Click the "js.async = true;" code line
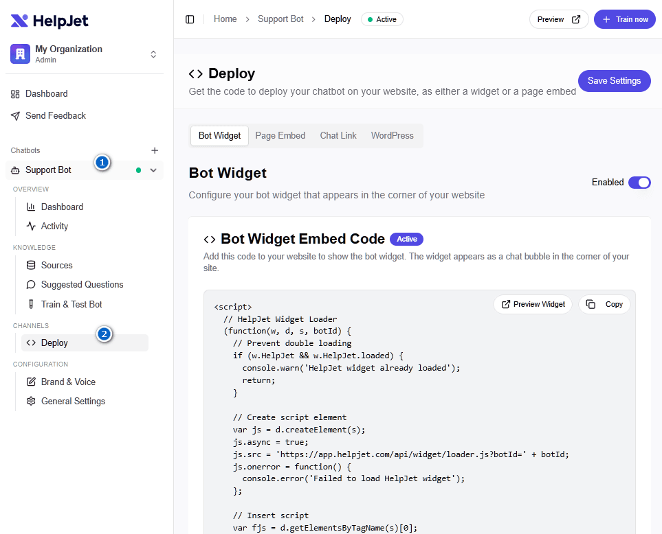Image resolution: width=662 pixels, height=534 pixels. [271, 442]
